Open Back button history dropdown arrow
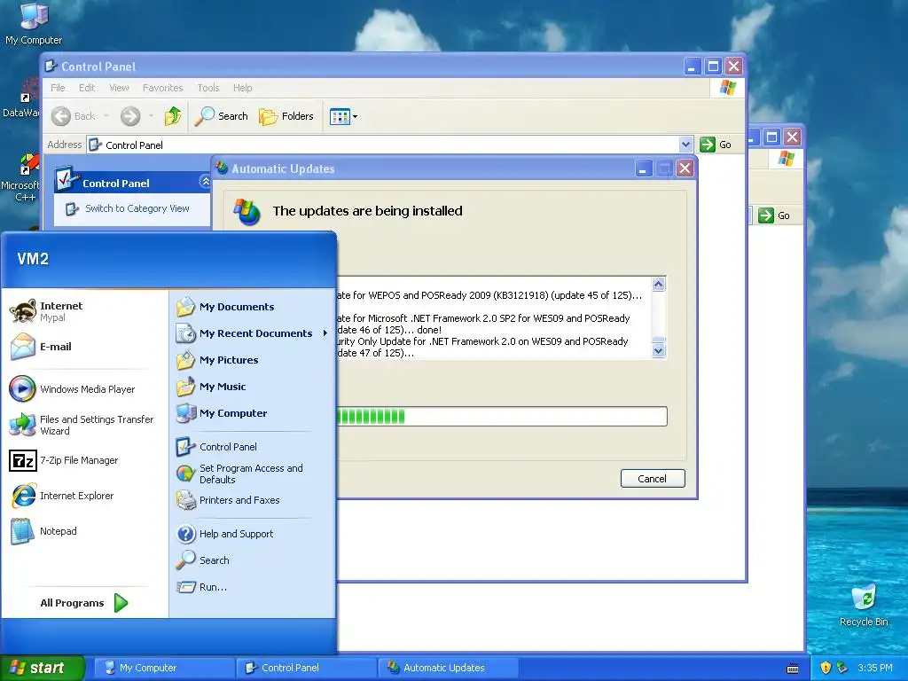Screen dimensions: 908x681 pyautogui.click(x=106, y=116)
